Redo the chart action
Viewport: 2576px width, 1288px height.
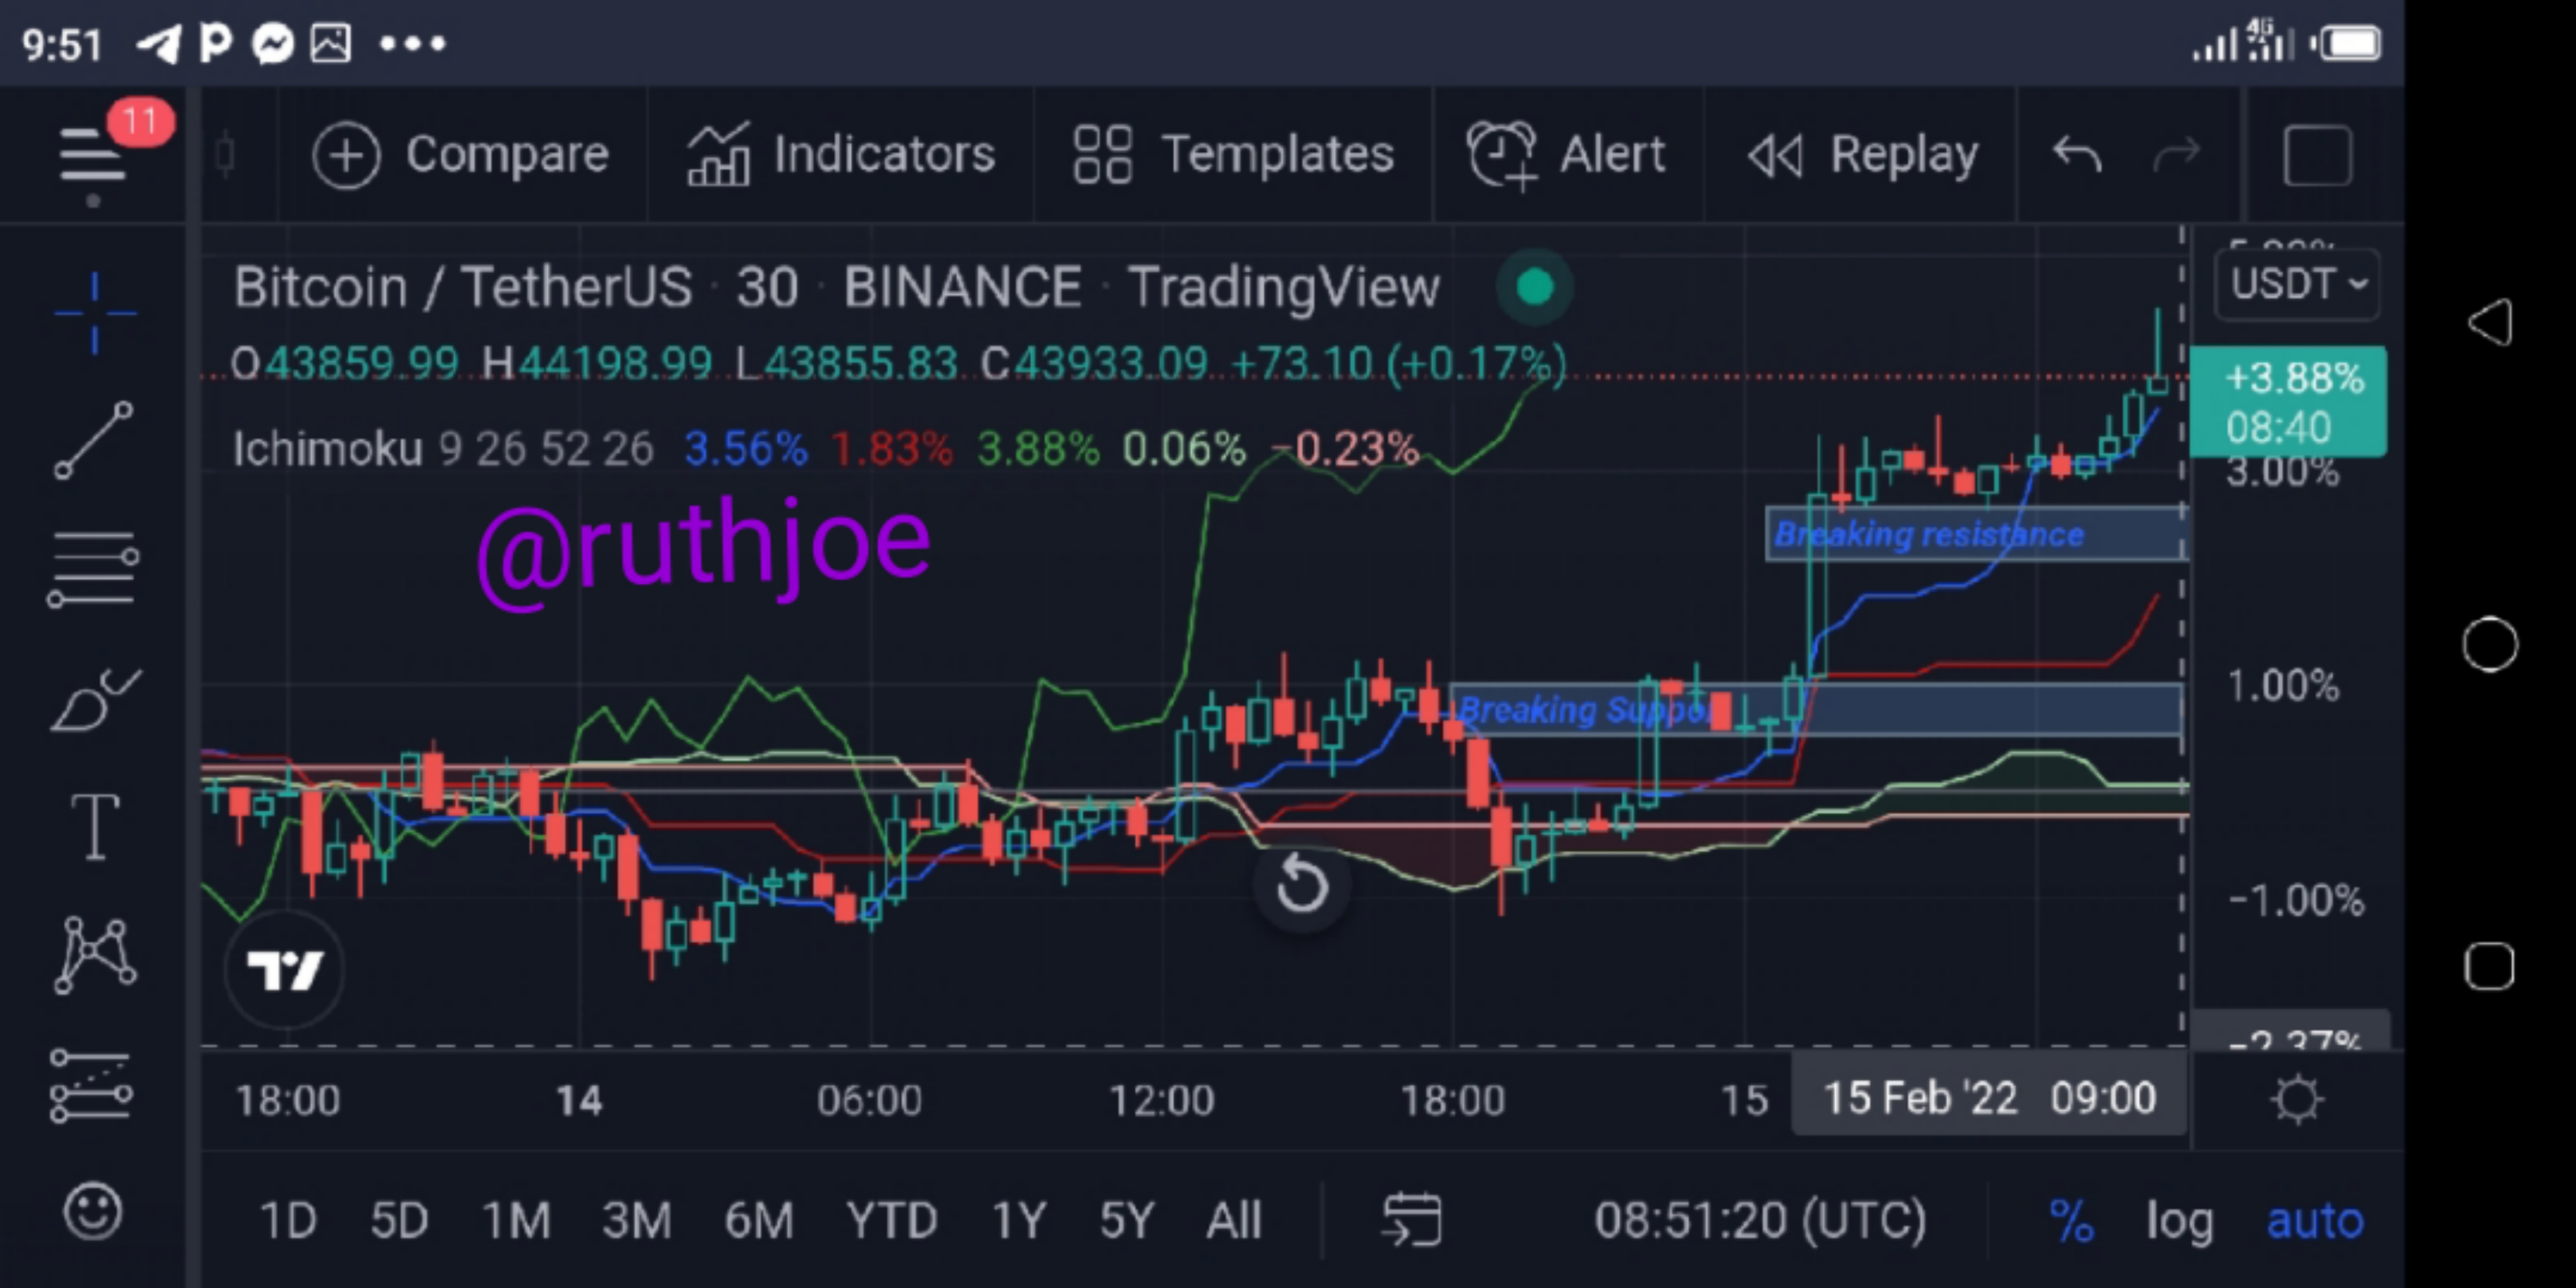(2176, 155)
